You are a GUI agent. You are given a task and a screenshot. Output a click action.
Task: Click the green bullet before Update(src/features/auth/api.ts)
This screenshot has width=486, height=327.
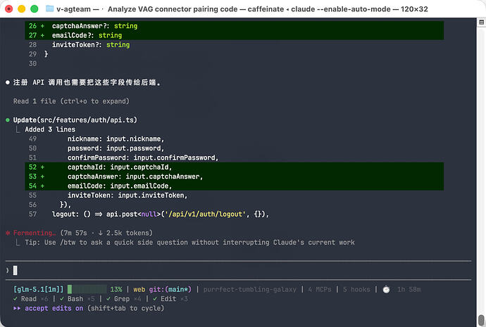pyautogui.click(x=8, y=120)
